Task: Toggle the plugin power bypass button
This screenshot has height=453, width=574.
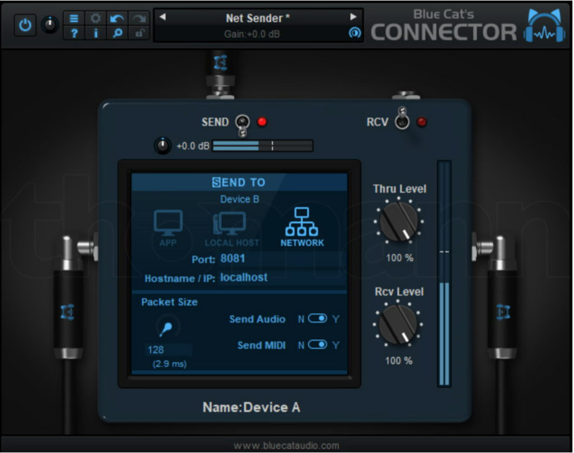Action: [x=25, y=25]
